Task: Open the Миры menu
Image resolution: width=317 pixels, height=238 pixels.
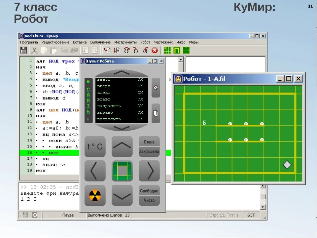Action: click(x=194, y=42)
